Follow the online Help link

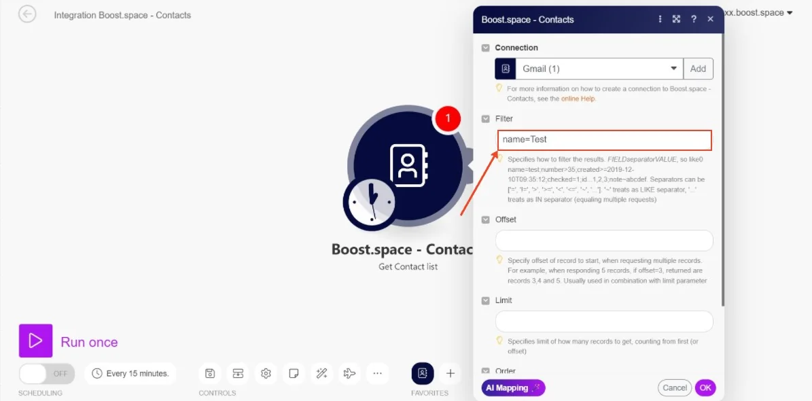(578, 99)
